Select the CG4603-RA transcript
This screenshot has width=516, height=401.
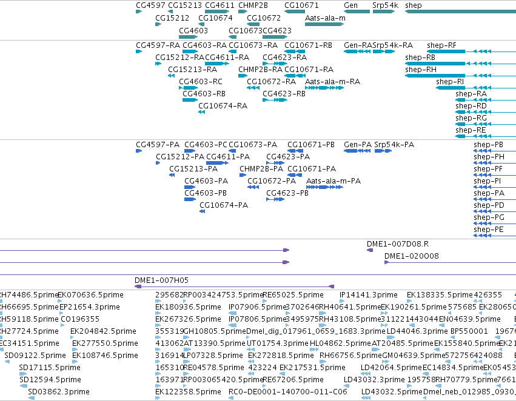[190, 51]
